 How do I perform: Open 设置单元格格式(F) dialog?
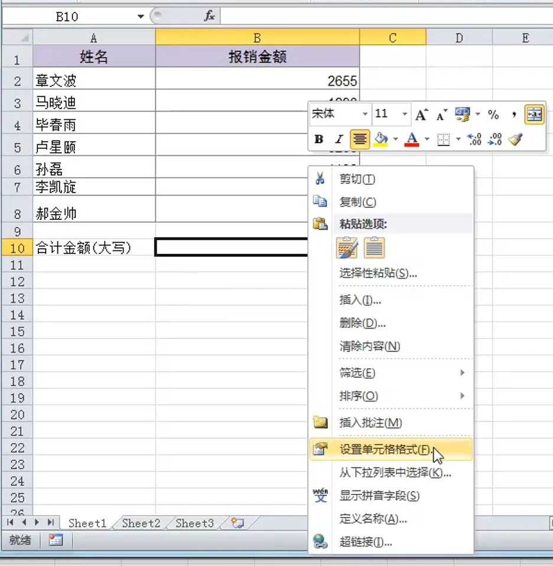pos(391,450)
